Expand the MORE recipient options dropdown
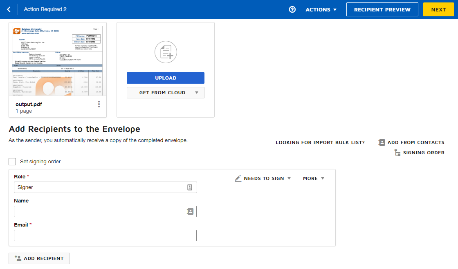Image resolution: width=458 pixels, height=269 pixels. pyautogui.click(x=313, y=178)
